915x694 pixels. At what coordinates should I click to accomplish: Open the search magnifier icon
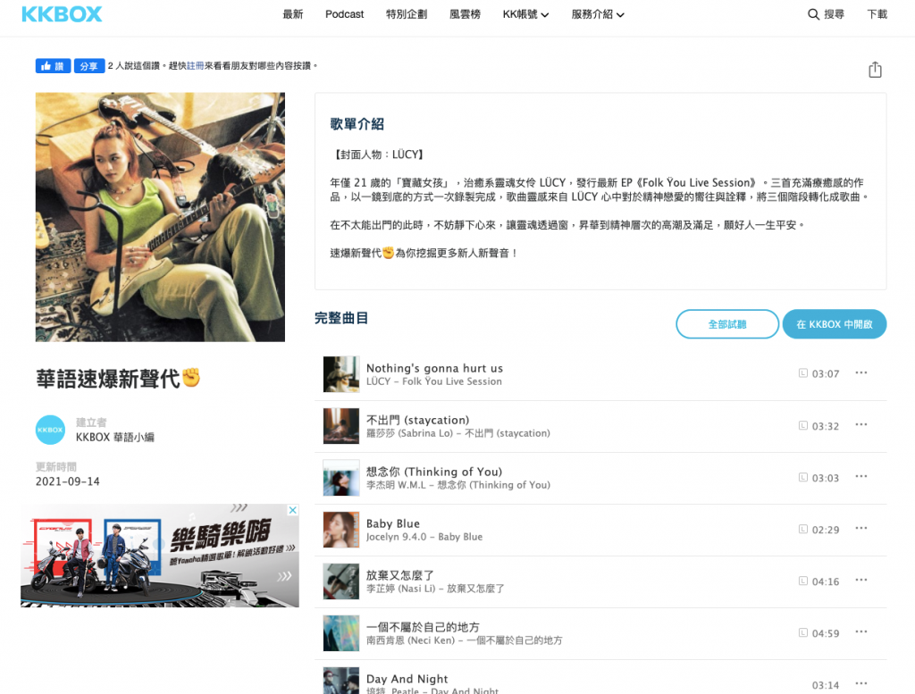coord(813,14)
